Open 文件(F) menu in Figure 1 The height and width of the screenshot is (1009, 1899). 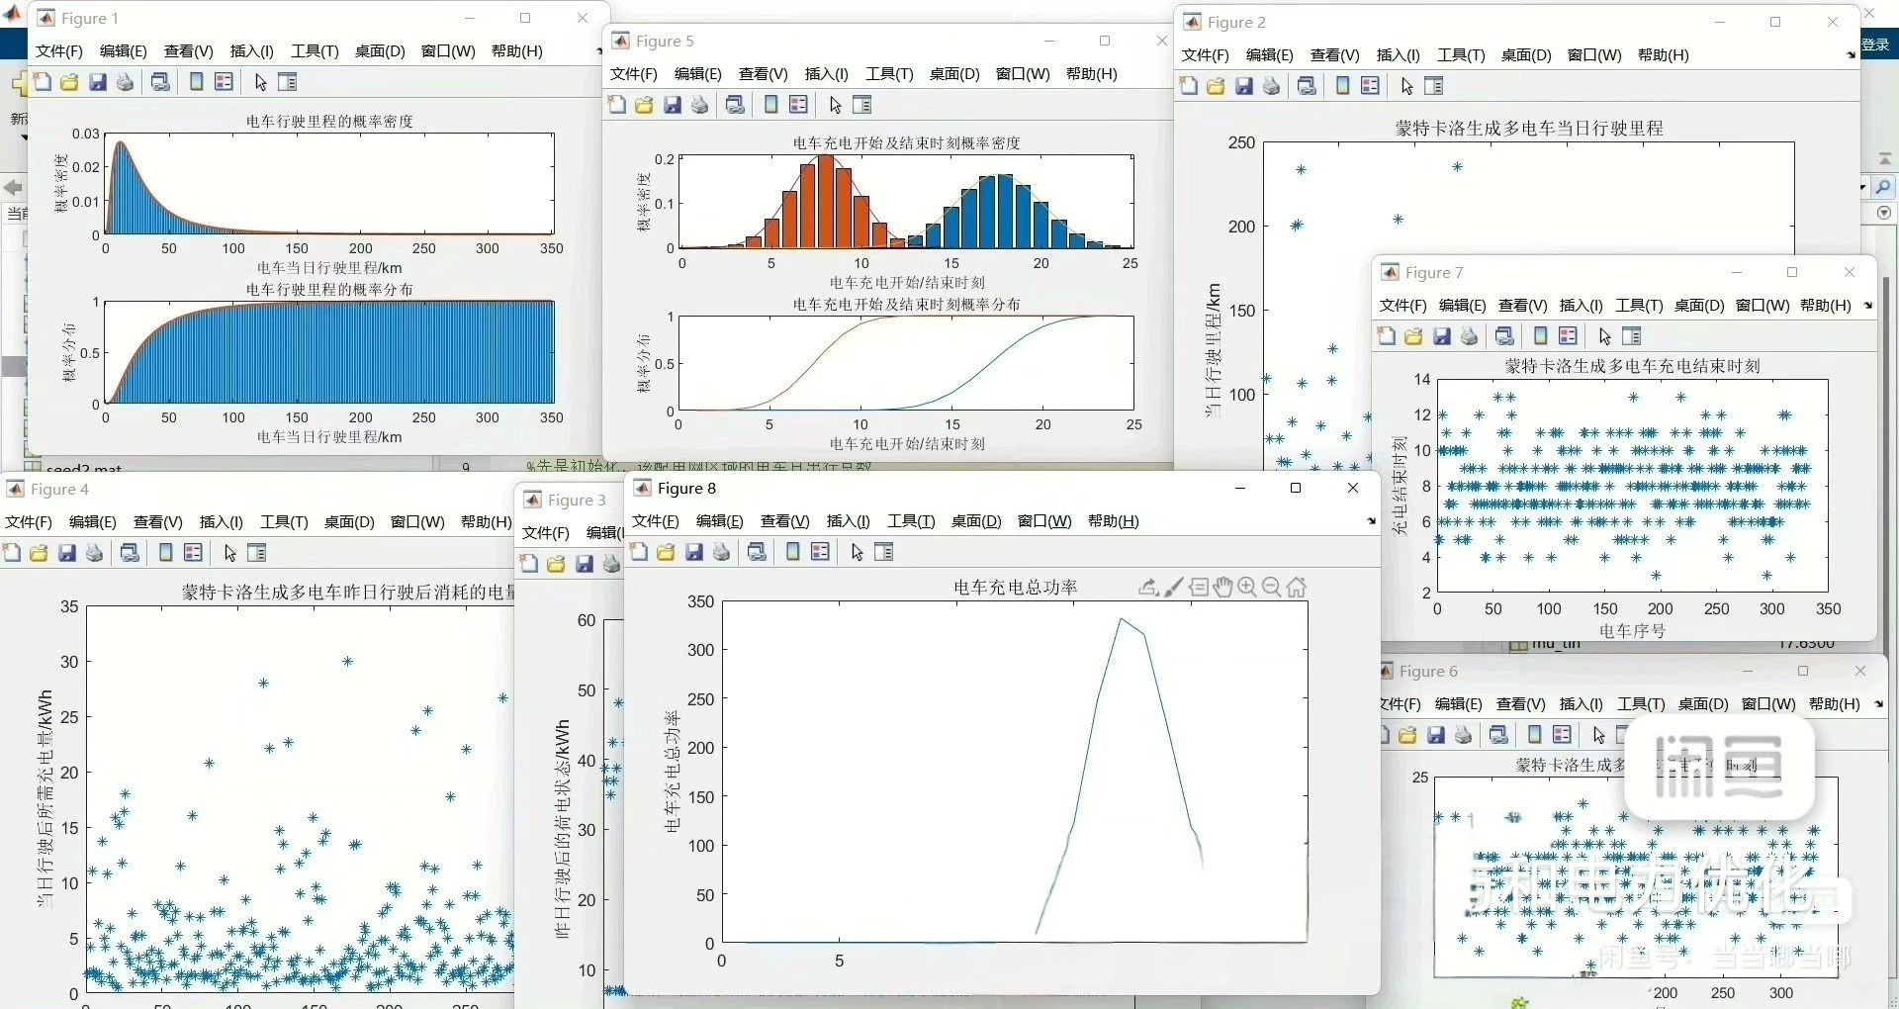59,51
